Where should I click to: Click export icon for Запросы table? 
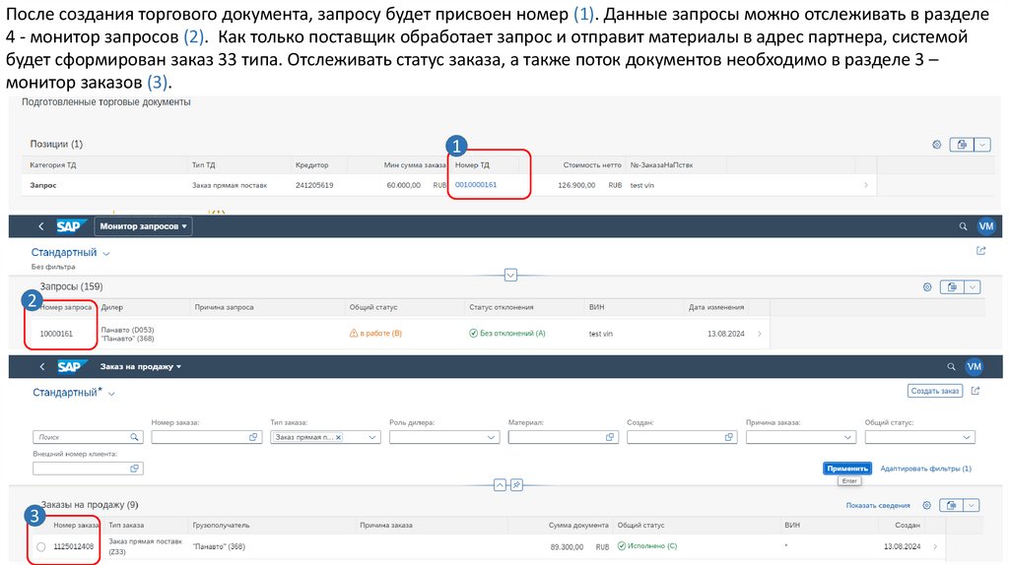coord(952,287)
